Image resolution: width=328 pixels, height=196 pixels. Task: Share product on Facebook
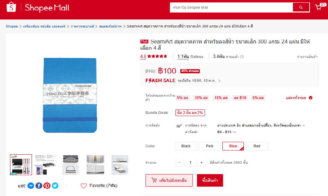tap(39, 186)
